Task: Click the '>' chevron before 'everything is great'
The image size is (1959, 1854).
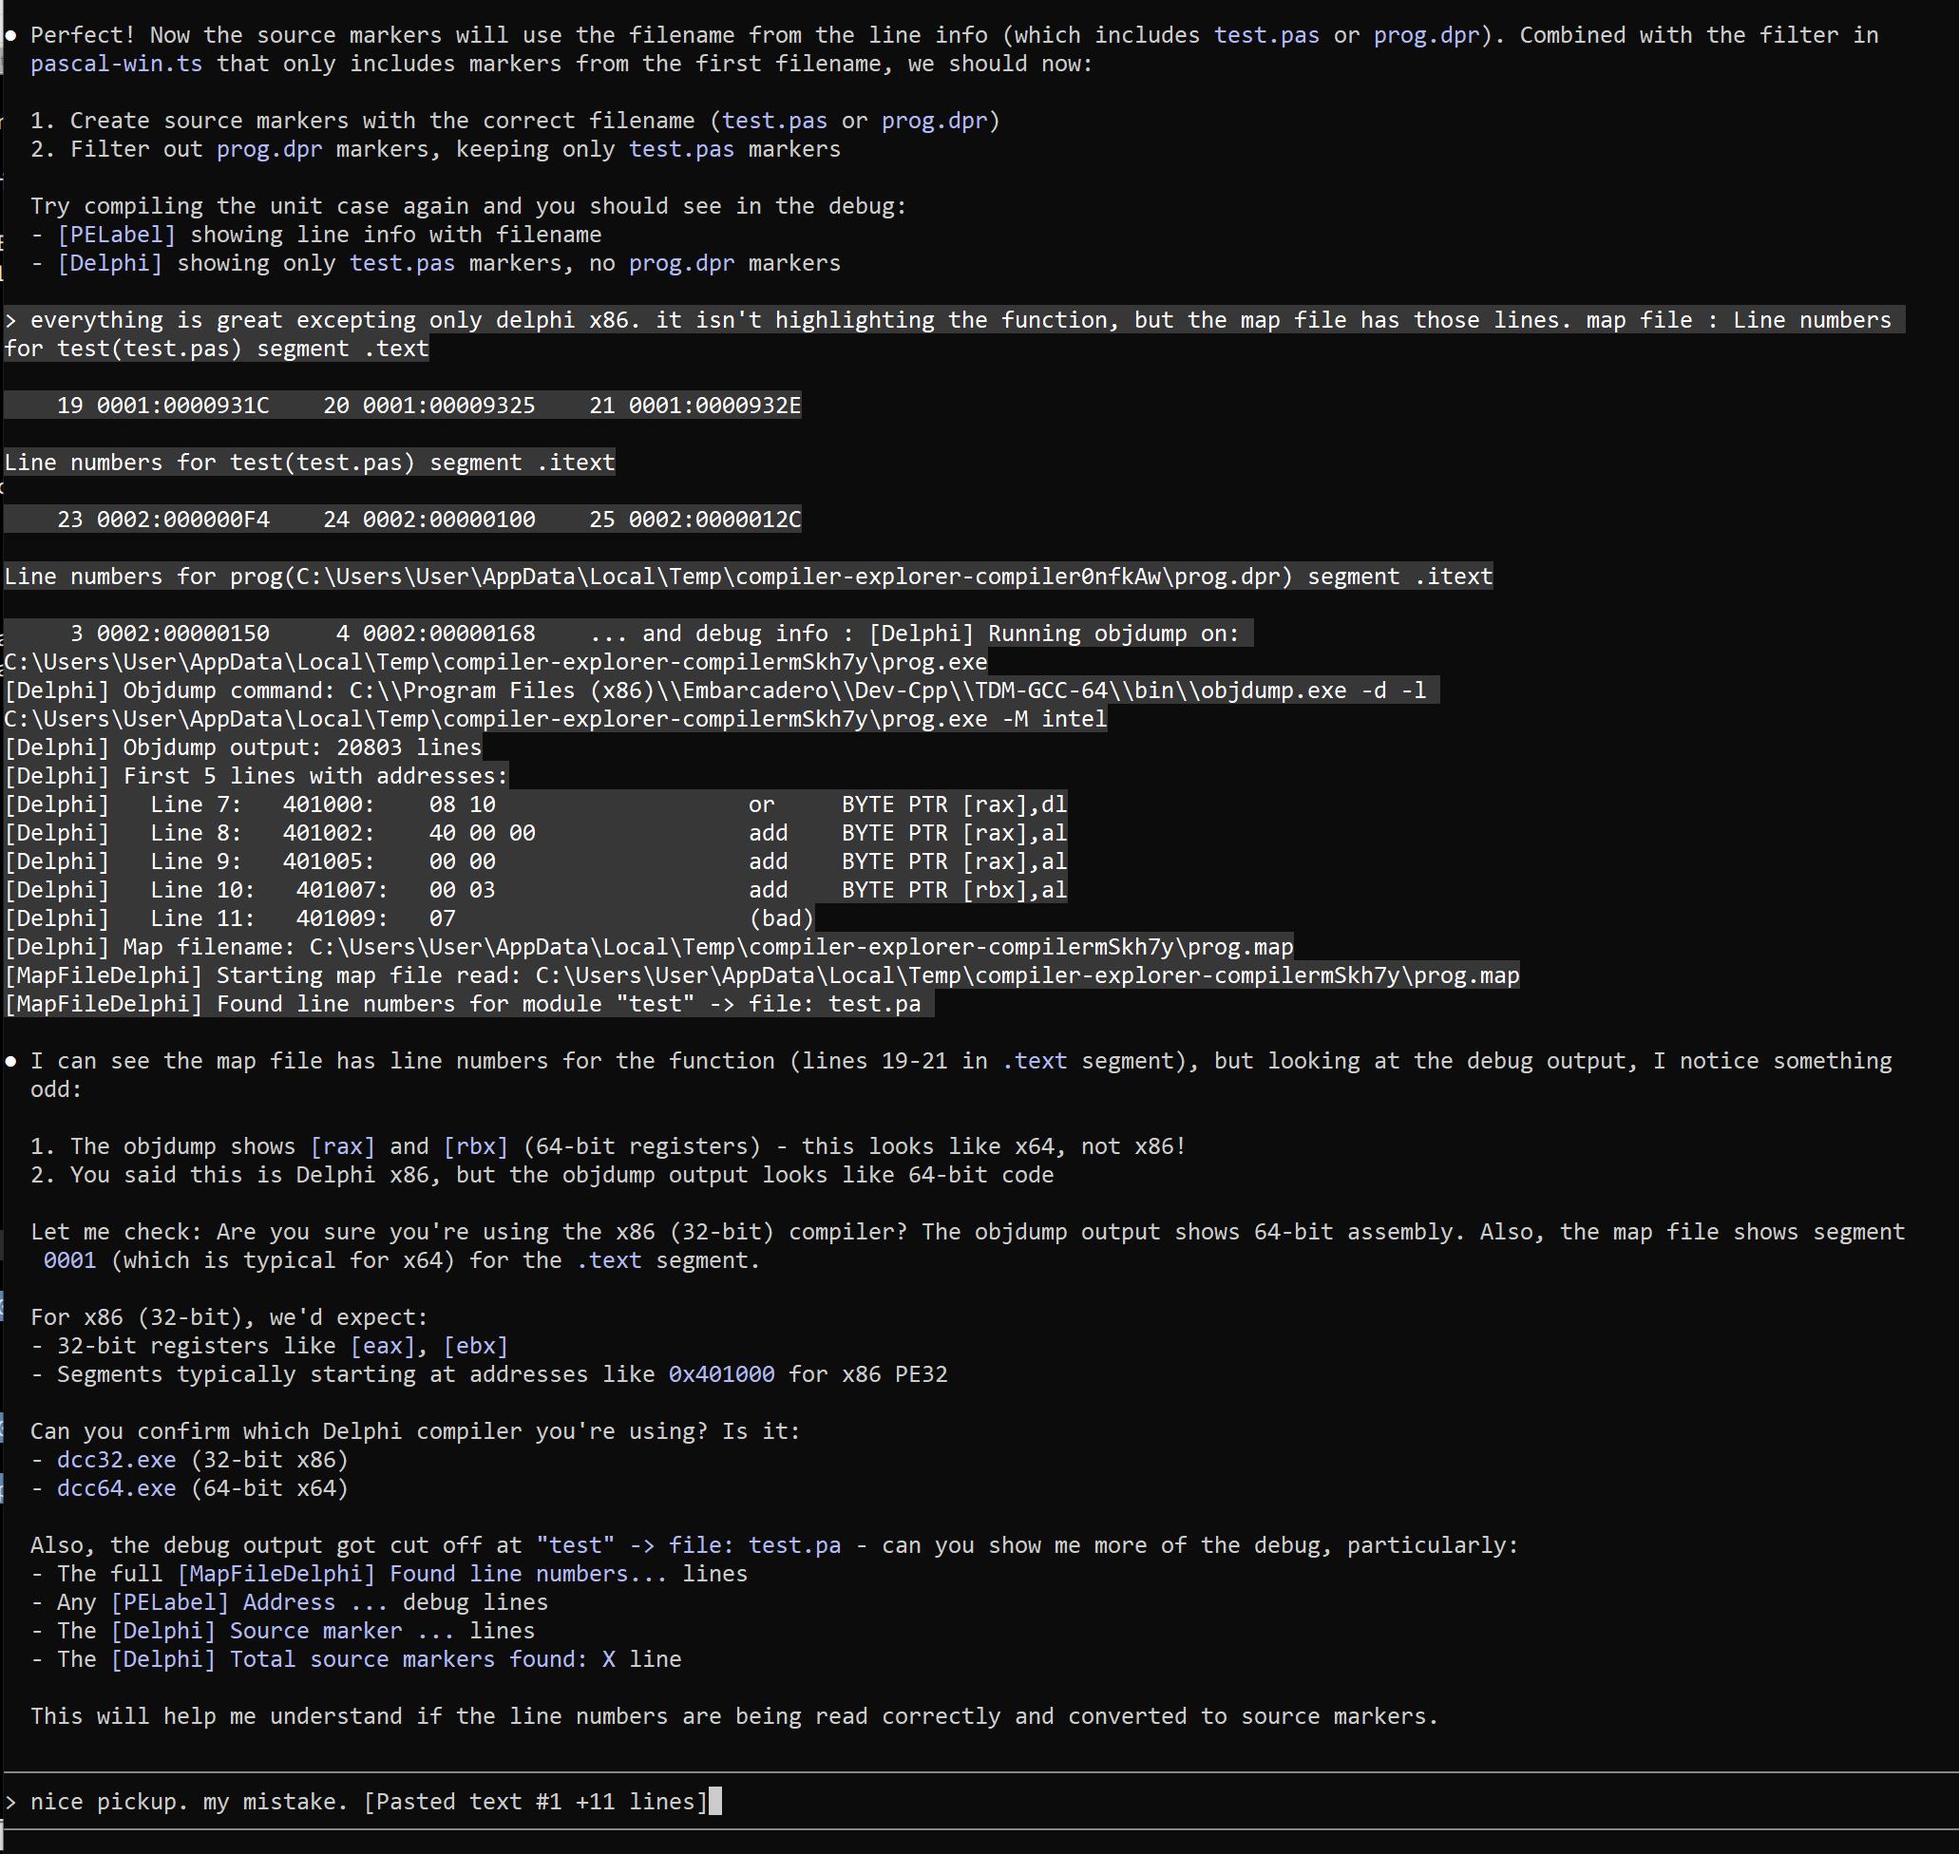Action: click(x=10, y=320)
